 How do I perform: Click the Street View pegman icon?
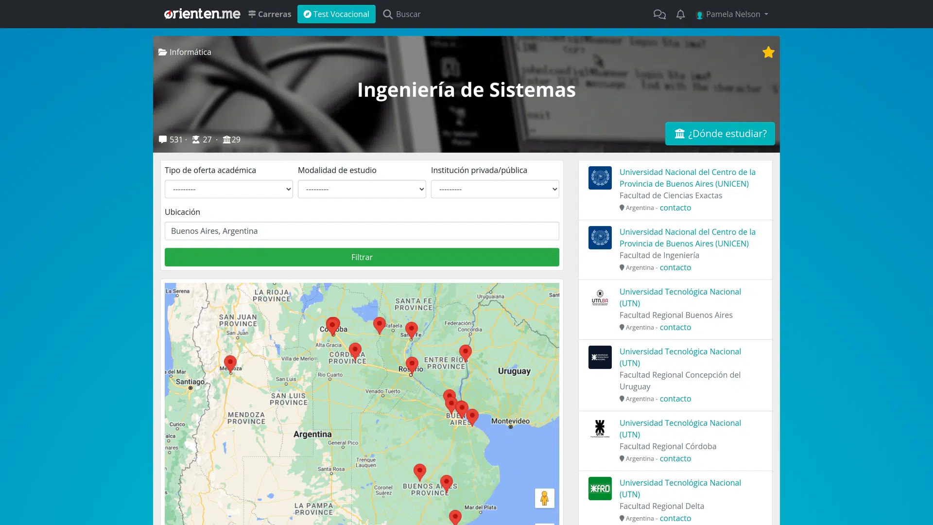545,498
